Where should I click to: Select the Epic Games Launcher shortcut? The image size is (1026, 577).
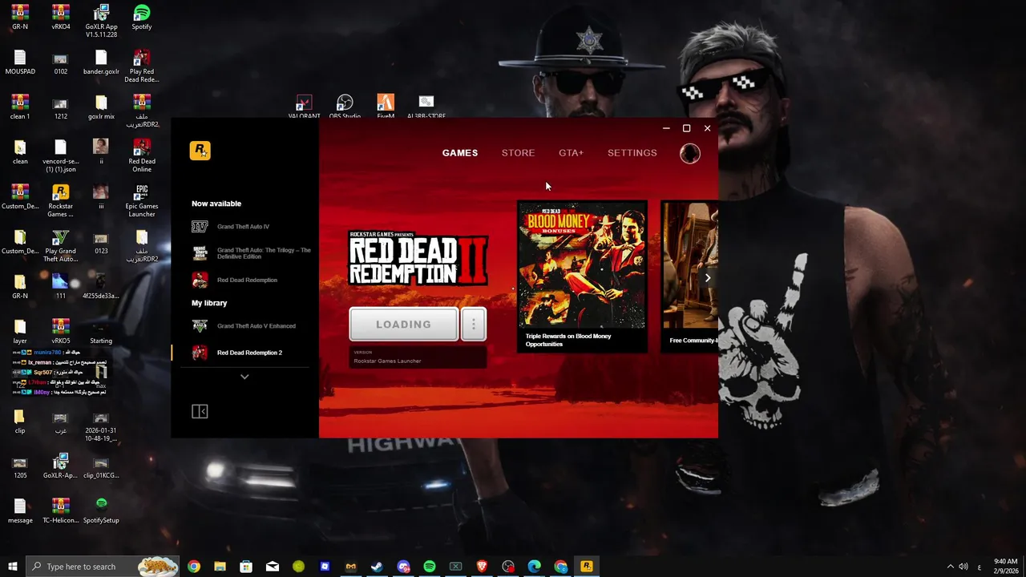coord(142,201)
